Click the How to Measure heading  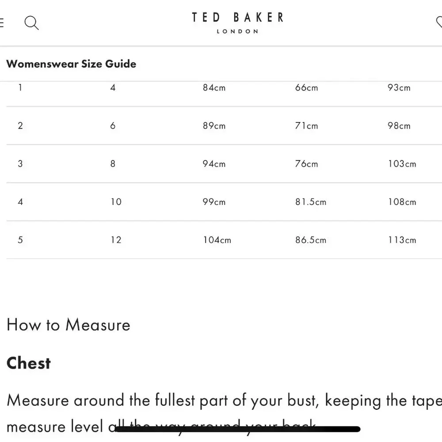(69, 325)
